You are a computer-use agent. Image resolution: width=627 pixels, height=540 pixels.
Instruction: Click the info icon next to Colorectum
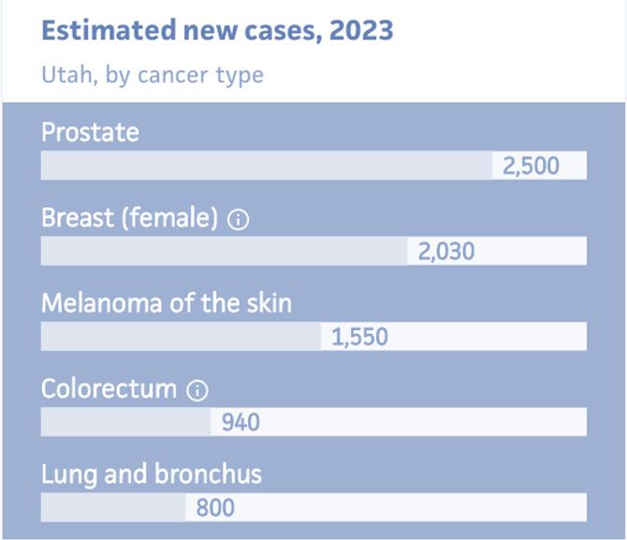[197, 391]
